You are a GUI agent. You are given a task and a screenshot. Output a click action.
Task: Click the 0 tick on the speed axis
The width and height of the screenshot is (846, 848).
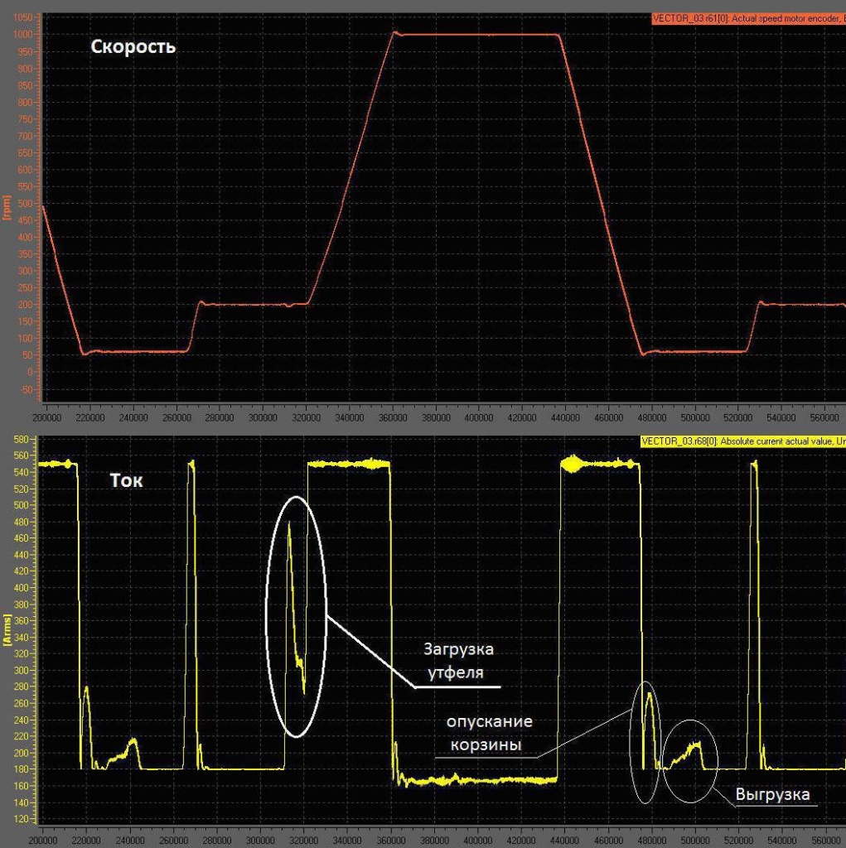pos(31,372)
